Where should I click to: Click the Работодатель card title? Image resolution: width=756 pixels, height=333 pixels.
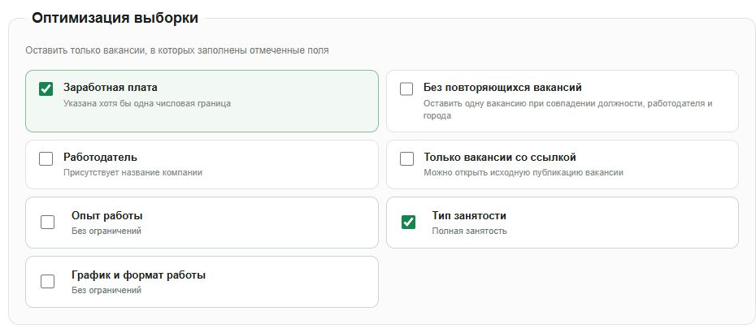click(100, 158)
